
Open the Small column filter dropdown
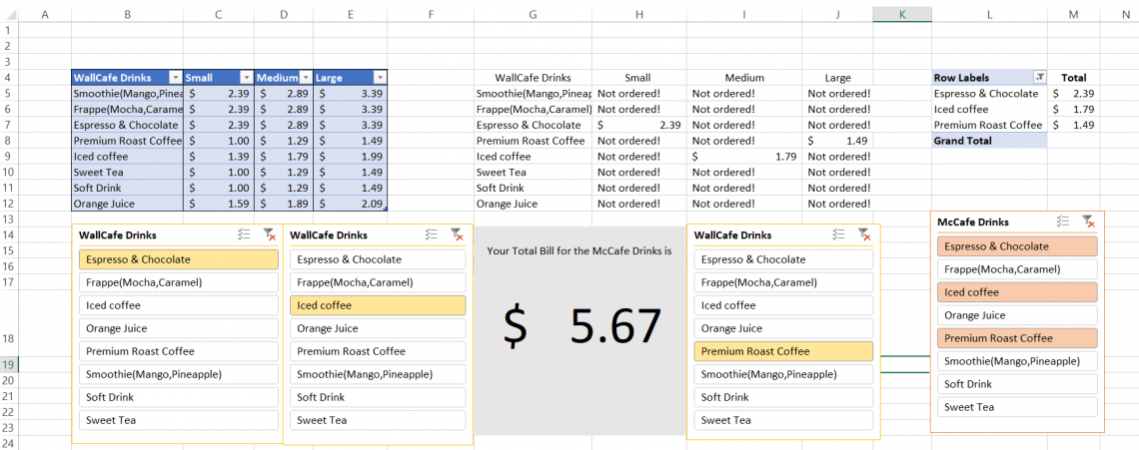(246, 78)
